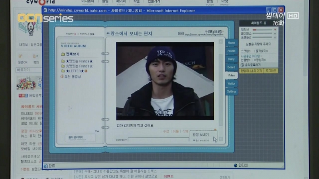Open the Visitor tab
Screen dimensions: 319x179
(231, 84)
